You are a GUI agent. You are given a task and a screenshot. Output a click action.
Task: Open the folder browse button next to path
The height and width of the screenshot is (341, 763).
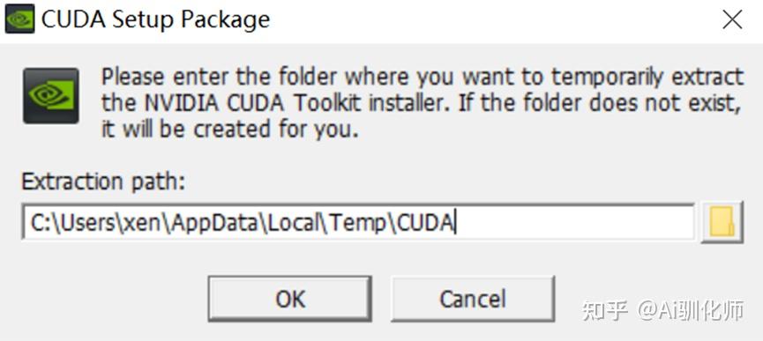722,221
